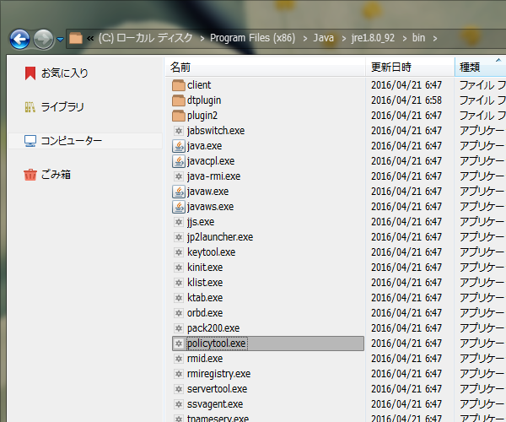Select the javacpl.exe Java cup icon
Image resolution: width=506 pixels, height=422 pixels.
[179, 161]
